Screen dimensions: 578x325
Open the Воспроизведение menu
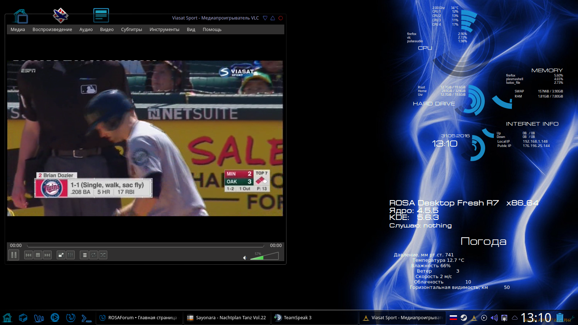tap(52, 30)
